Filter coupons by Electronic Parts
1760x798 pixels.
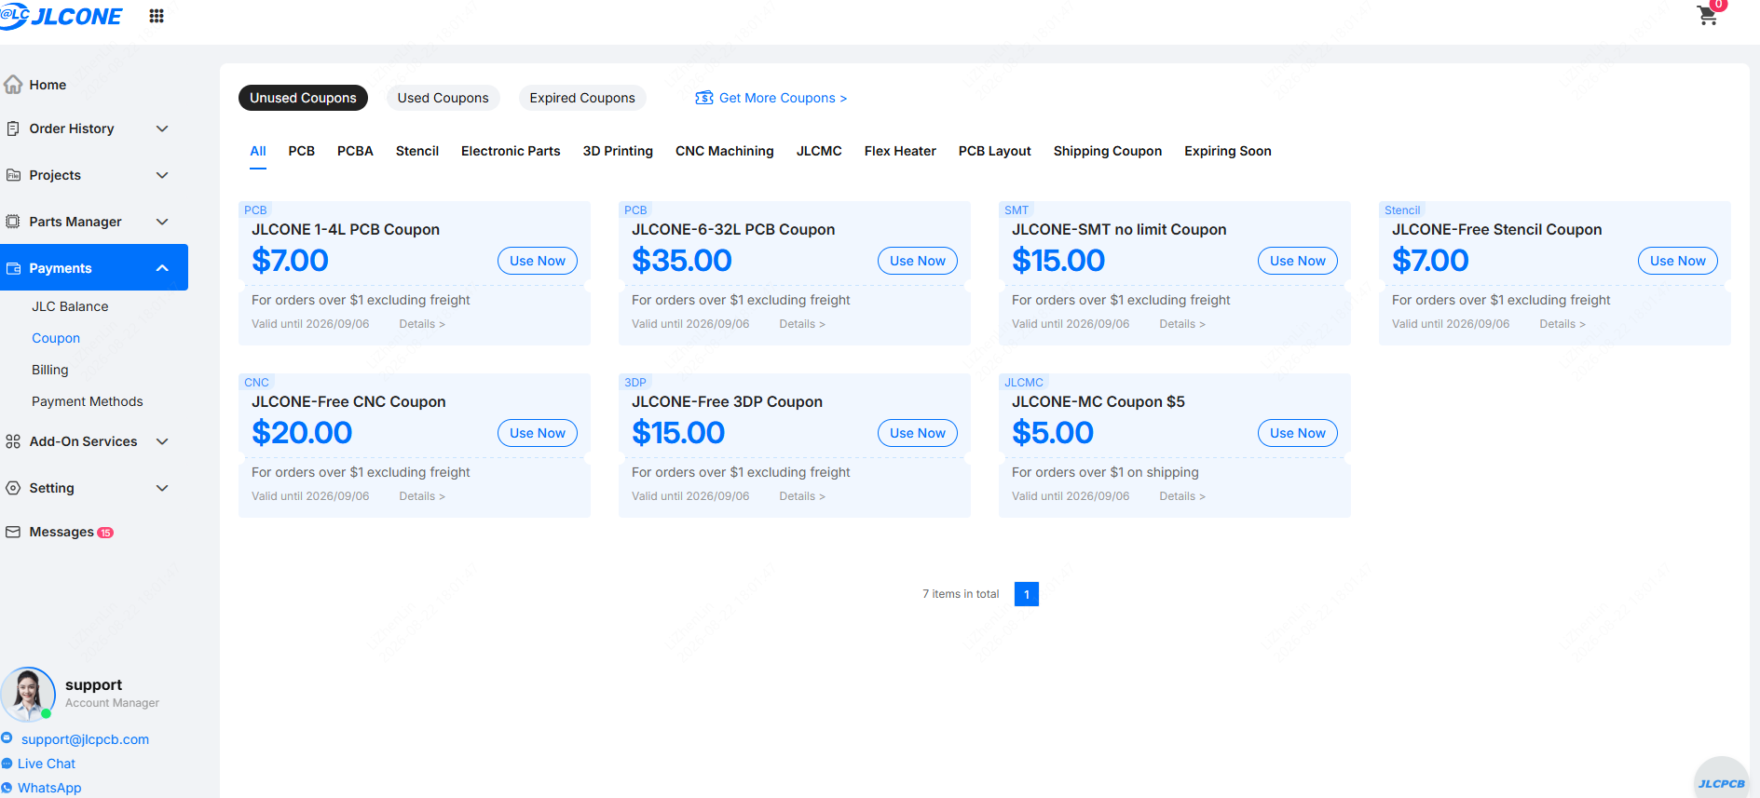tap(511, 151)
